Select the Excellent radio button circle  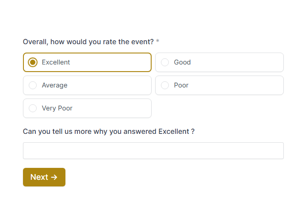click(x=33, y=62)
